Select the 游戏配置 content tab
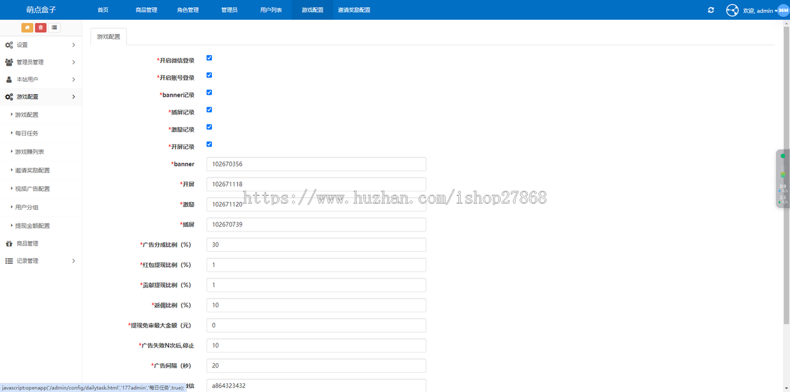This screenshot has height=392, width=790. [x=109, y=37]
